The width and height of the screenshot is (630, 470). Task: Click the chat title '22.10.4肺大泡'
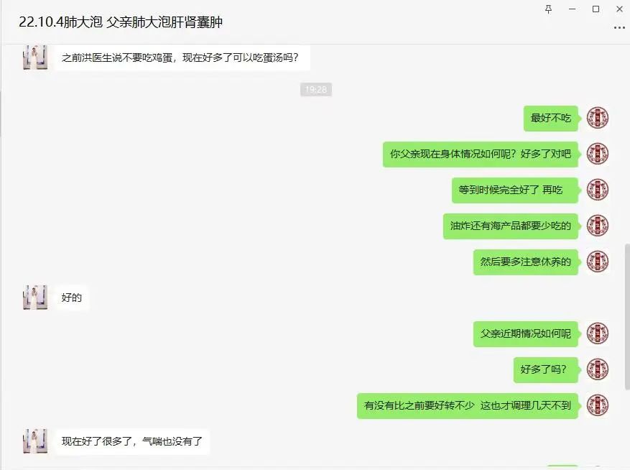[60, 22]
